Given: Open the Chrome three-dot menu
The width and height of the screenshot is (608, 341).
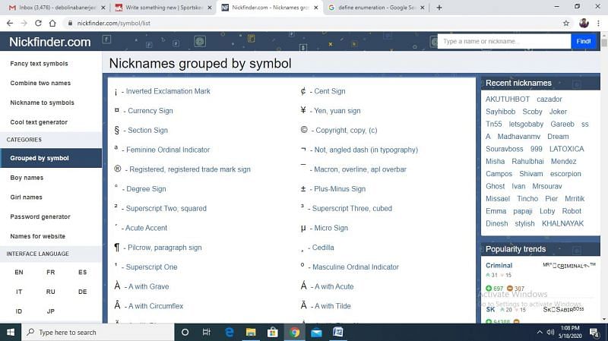Looking at the screenshot, I should click(x=598, y=24).
